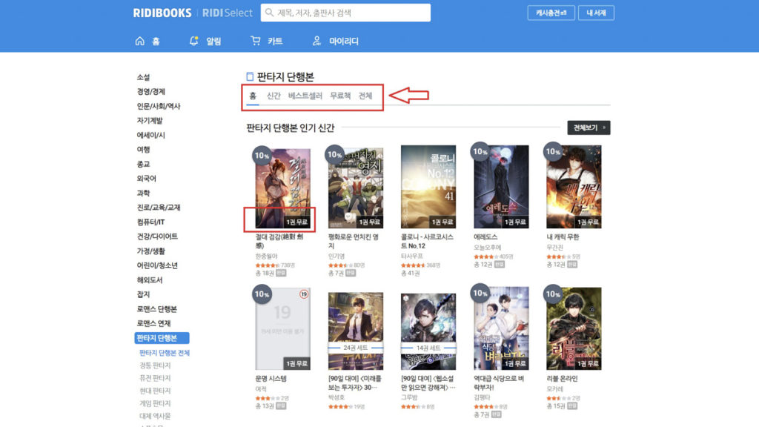Open the RIDI Select logo link
This screenshot has width=759, height=427.
coord(227,13)
